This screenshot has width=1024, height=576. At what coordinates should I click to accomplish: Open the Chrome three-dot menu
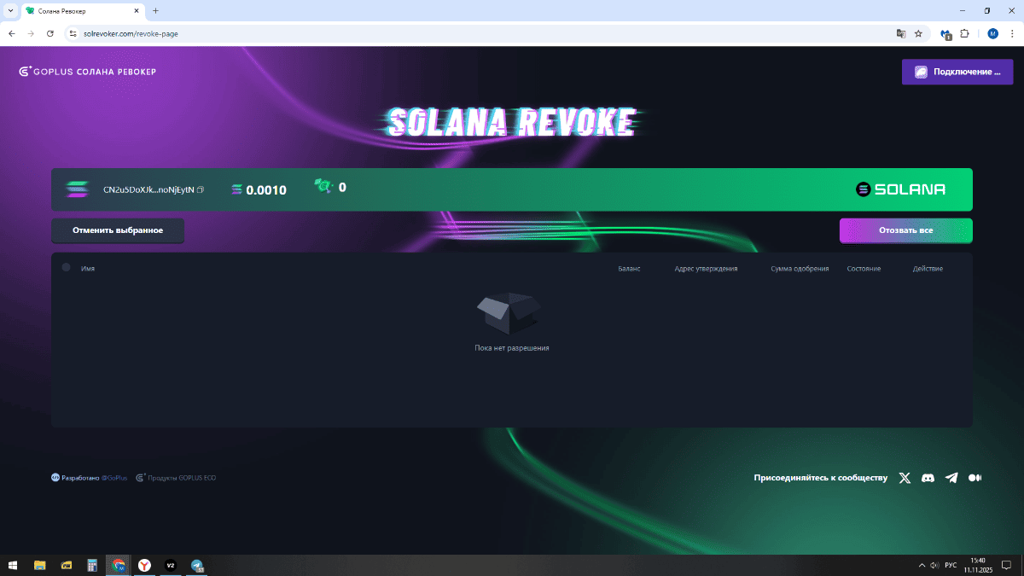coord(1011,33)
